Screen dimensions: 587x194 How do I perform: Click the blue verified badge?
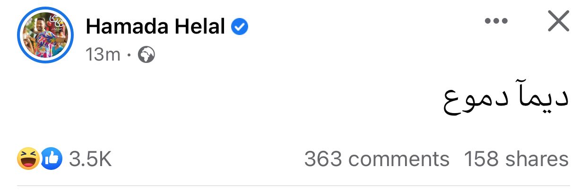(x=240, y=27)
